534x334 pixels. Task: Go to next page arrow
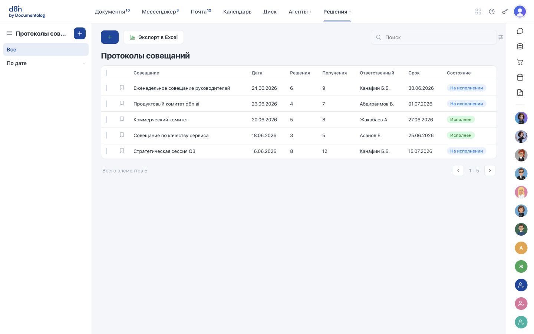(x=490, y=171)
